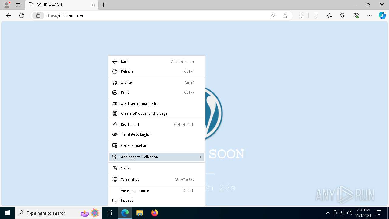
Task: Open a new tab with plus button
Action: point(104,5)
